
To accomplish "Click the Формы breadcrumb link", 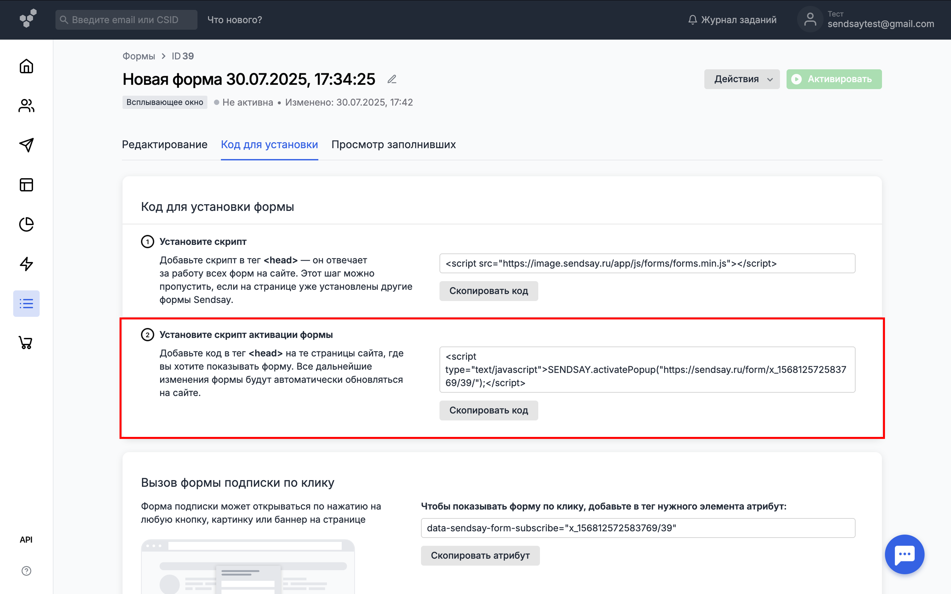I will (139, 56).
